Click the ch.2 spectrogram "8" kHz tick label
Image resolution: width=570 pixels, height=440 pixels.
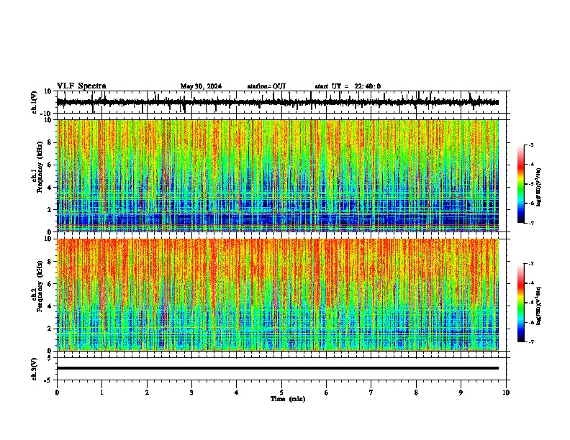[50, 262]
